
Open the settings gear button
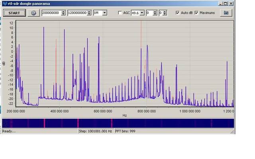coord(33,13)
